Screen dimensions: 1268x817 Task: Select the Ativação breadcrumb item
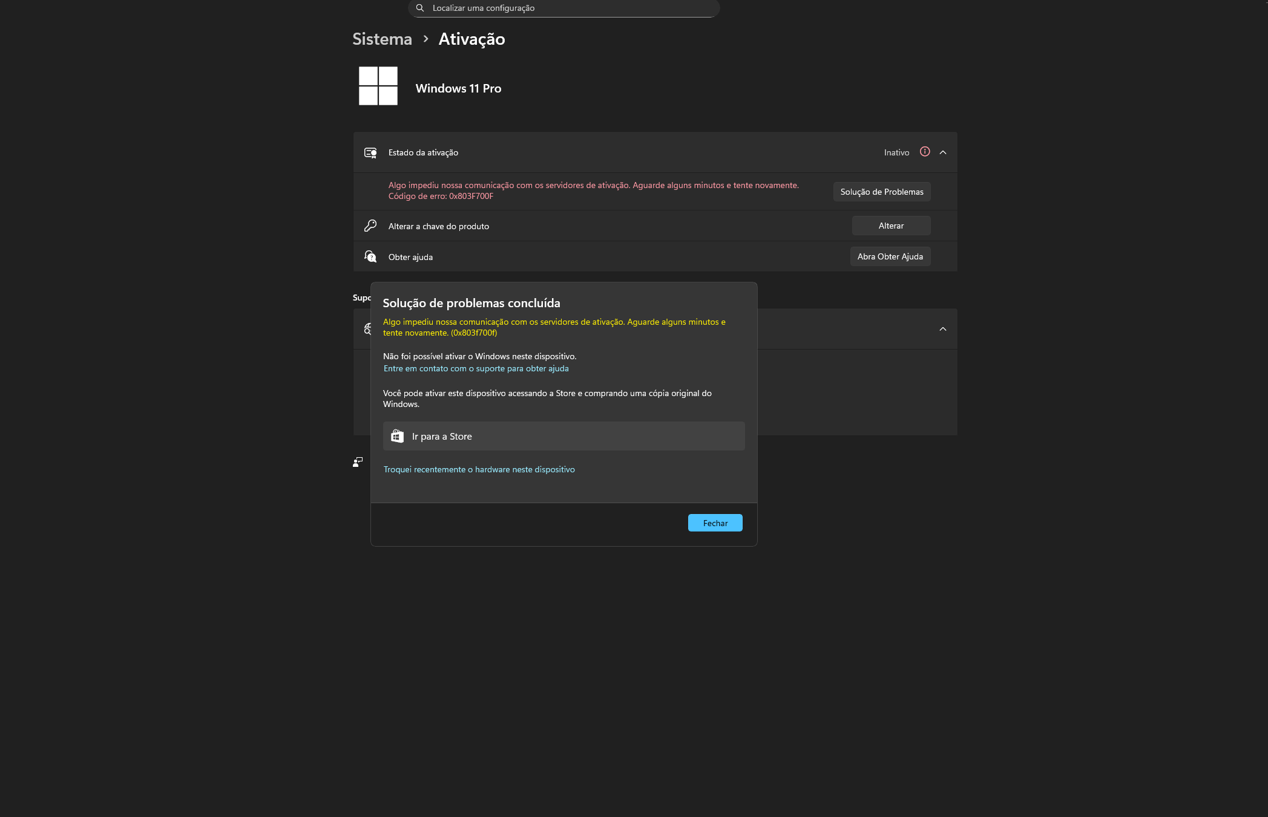[471, 38]
